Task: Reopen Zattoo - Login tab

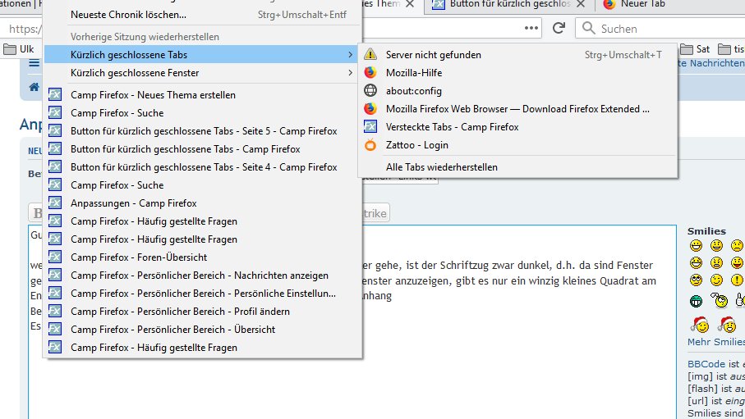Action: [x=518, y=145]
